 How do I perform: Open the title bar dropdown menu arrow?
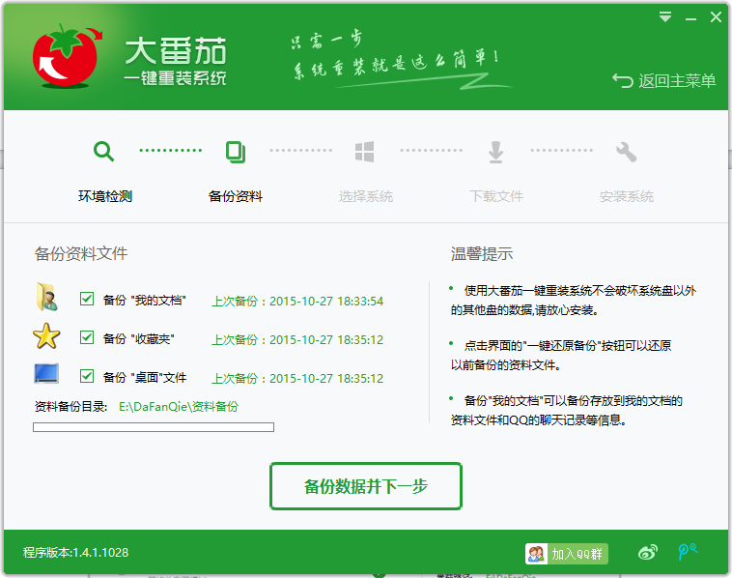pos(665,17)
